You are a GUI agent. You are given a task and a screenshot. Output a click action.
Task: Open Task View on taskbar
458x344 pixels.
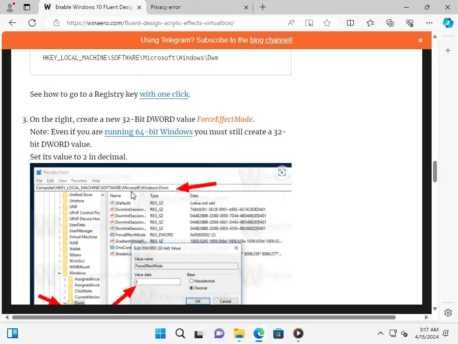click(x=199, y=333)
